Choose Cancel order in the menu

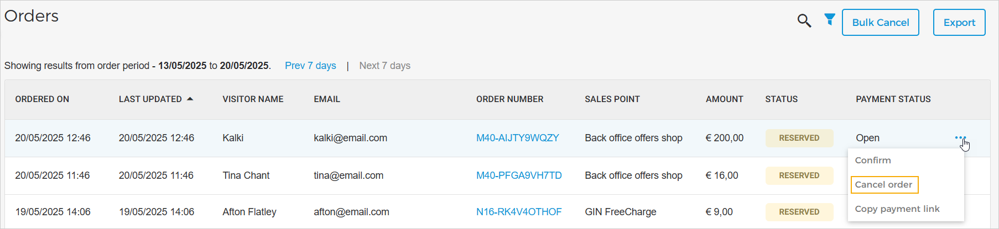[883, 185]
